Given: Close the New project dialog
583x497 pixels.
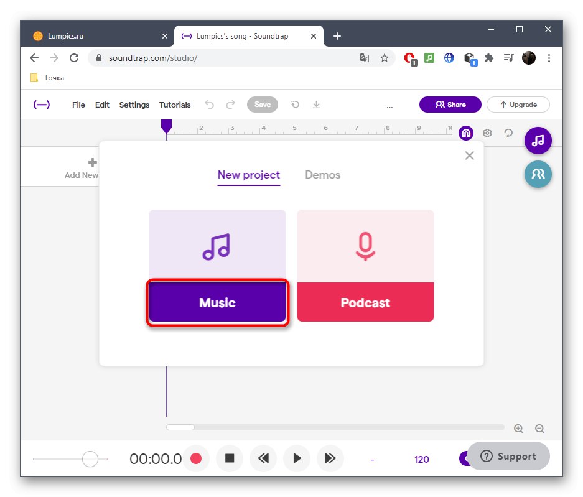Looking at the screenshot, I should 469,156.
